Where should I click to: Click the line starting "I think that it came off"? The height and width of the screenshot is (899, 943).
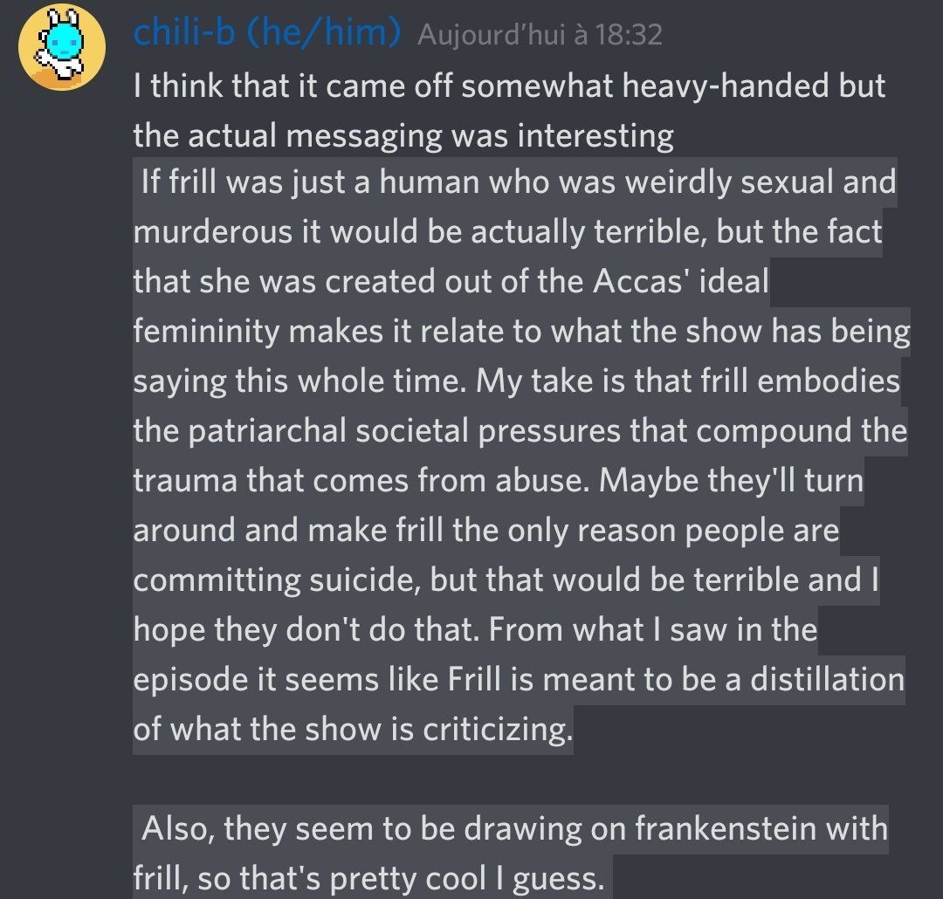509,86
